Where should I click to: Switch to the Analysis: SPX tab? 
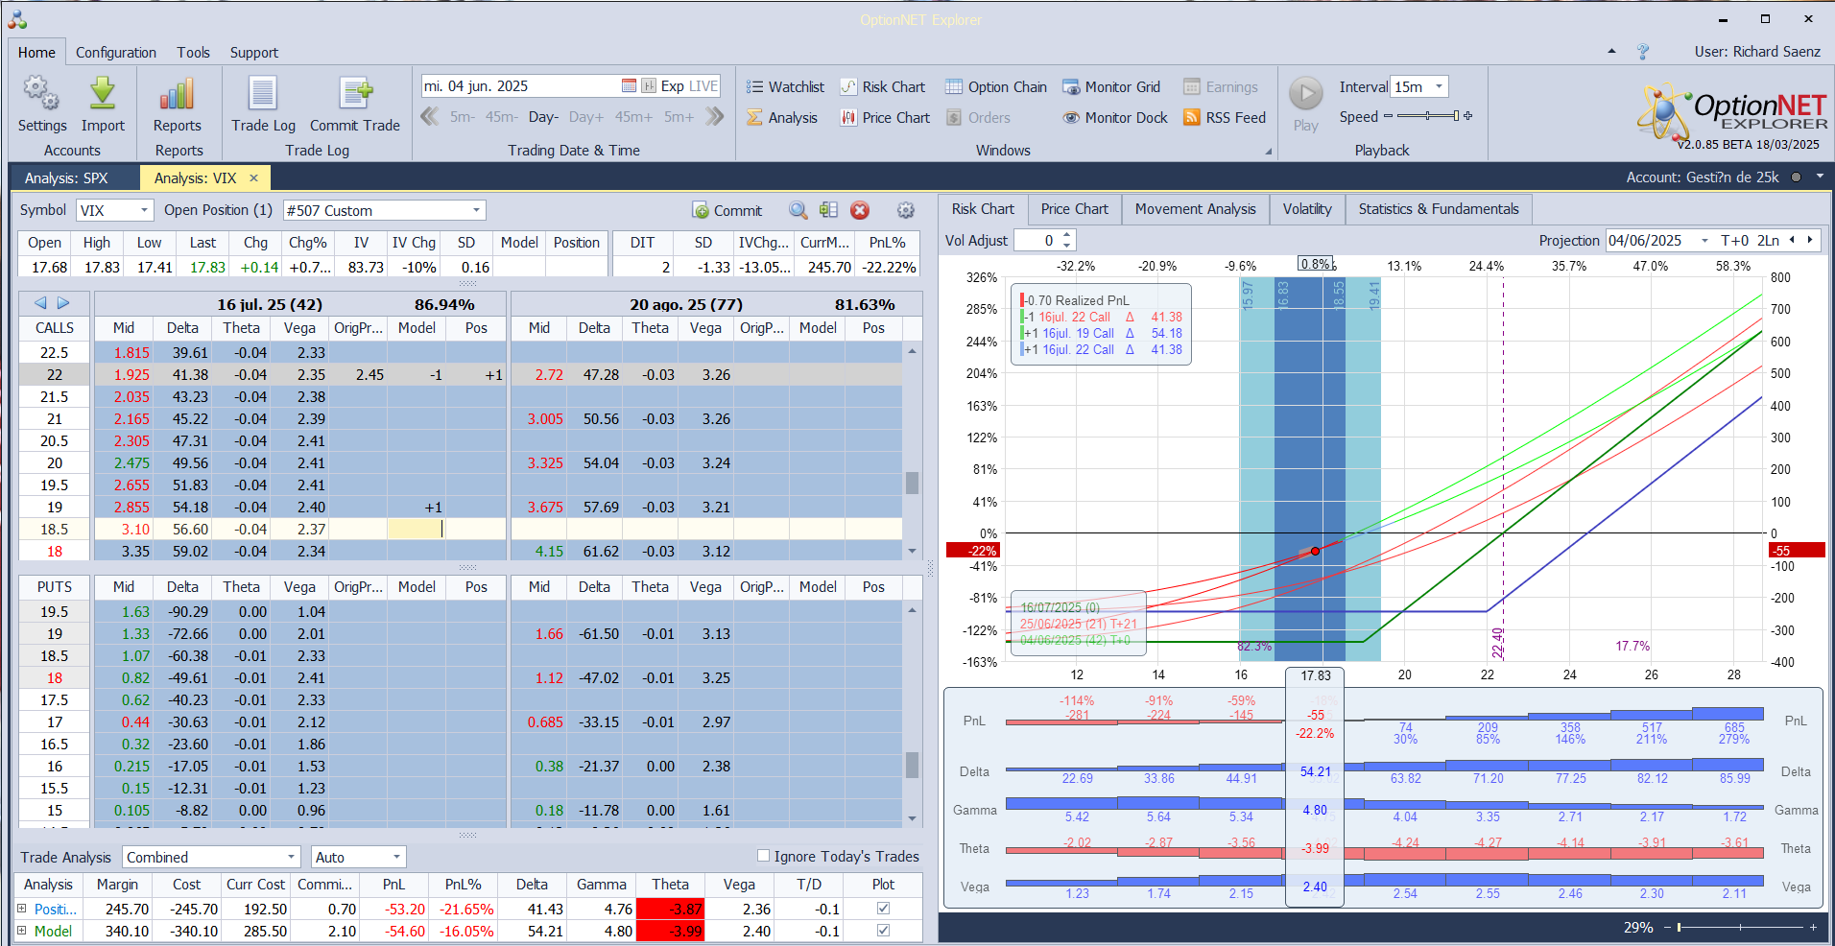(66, 177)
